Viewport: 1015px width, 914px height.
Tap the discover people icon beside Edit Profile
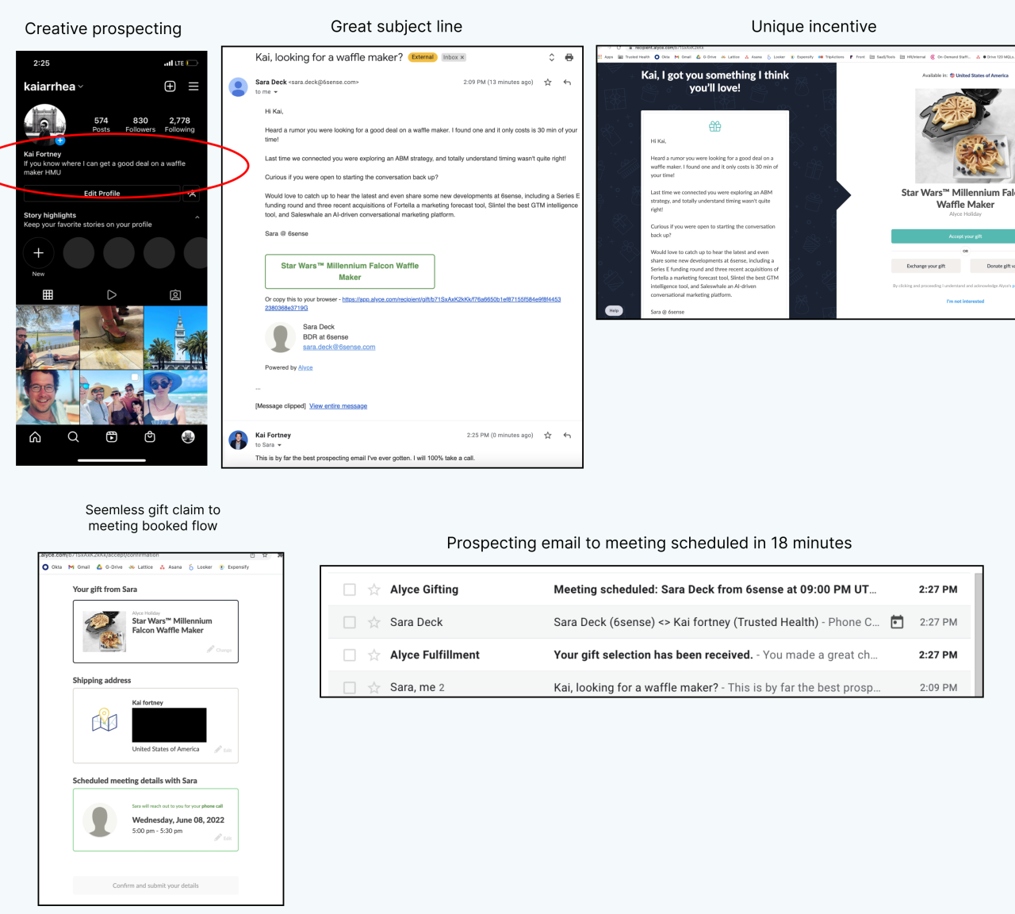[x=191, y=193]
